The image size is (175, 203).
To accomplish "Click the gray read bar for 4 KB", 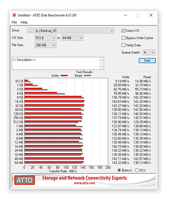I will point(45,94).
